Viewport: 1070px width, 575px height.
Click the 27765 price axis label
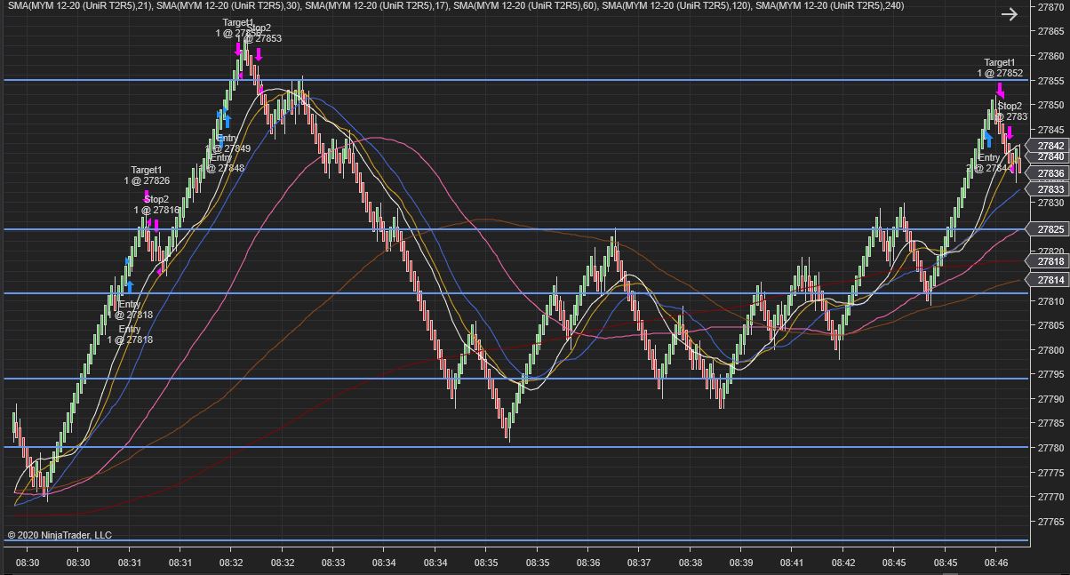coord(1051,522)
